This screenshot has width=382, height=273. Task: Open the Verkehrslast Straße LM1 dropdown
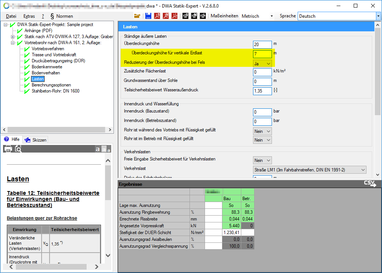point(309,170)
